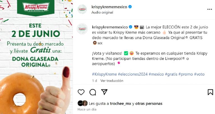Share the post with paper plane icon
The image size is (215, 114).
tap(104, 92)
